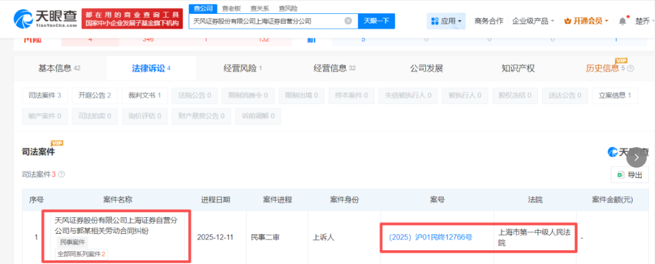Click the 天眼一下 search button

(x=377, y=21)
